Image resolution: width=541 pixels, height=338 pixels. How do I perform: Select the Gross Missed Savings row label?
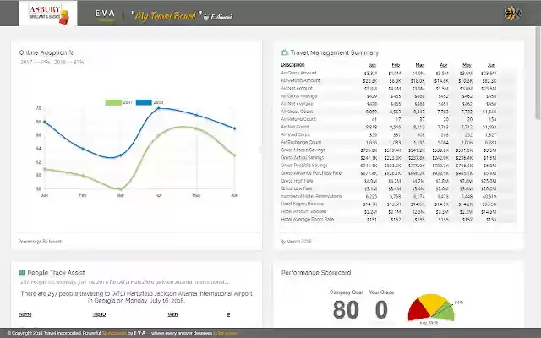click(x=303, y=150)
